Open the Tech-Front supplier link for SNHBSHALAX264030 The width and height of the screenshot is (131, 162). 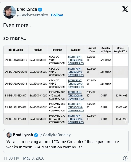[76, 72]
